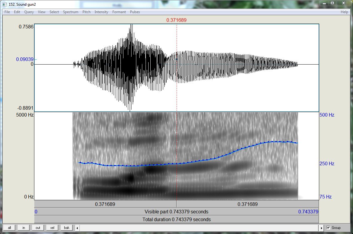Open the Pitch menu
Viewport: 353px width, 234px height.
[x=86, y=12]
